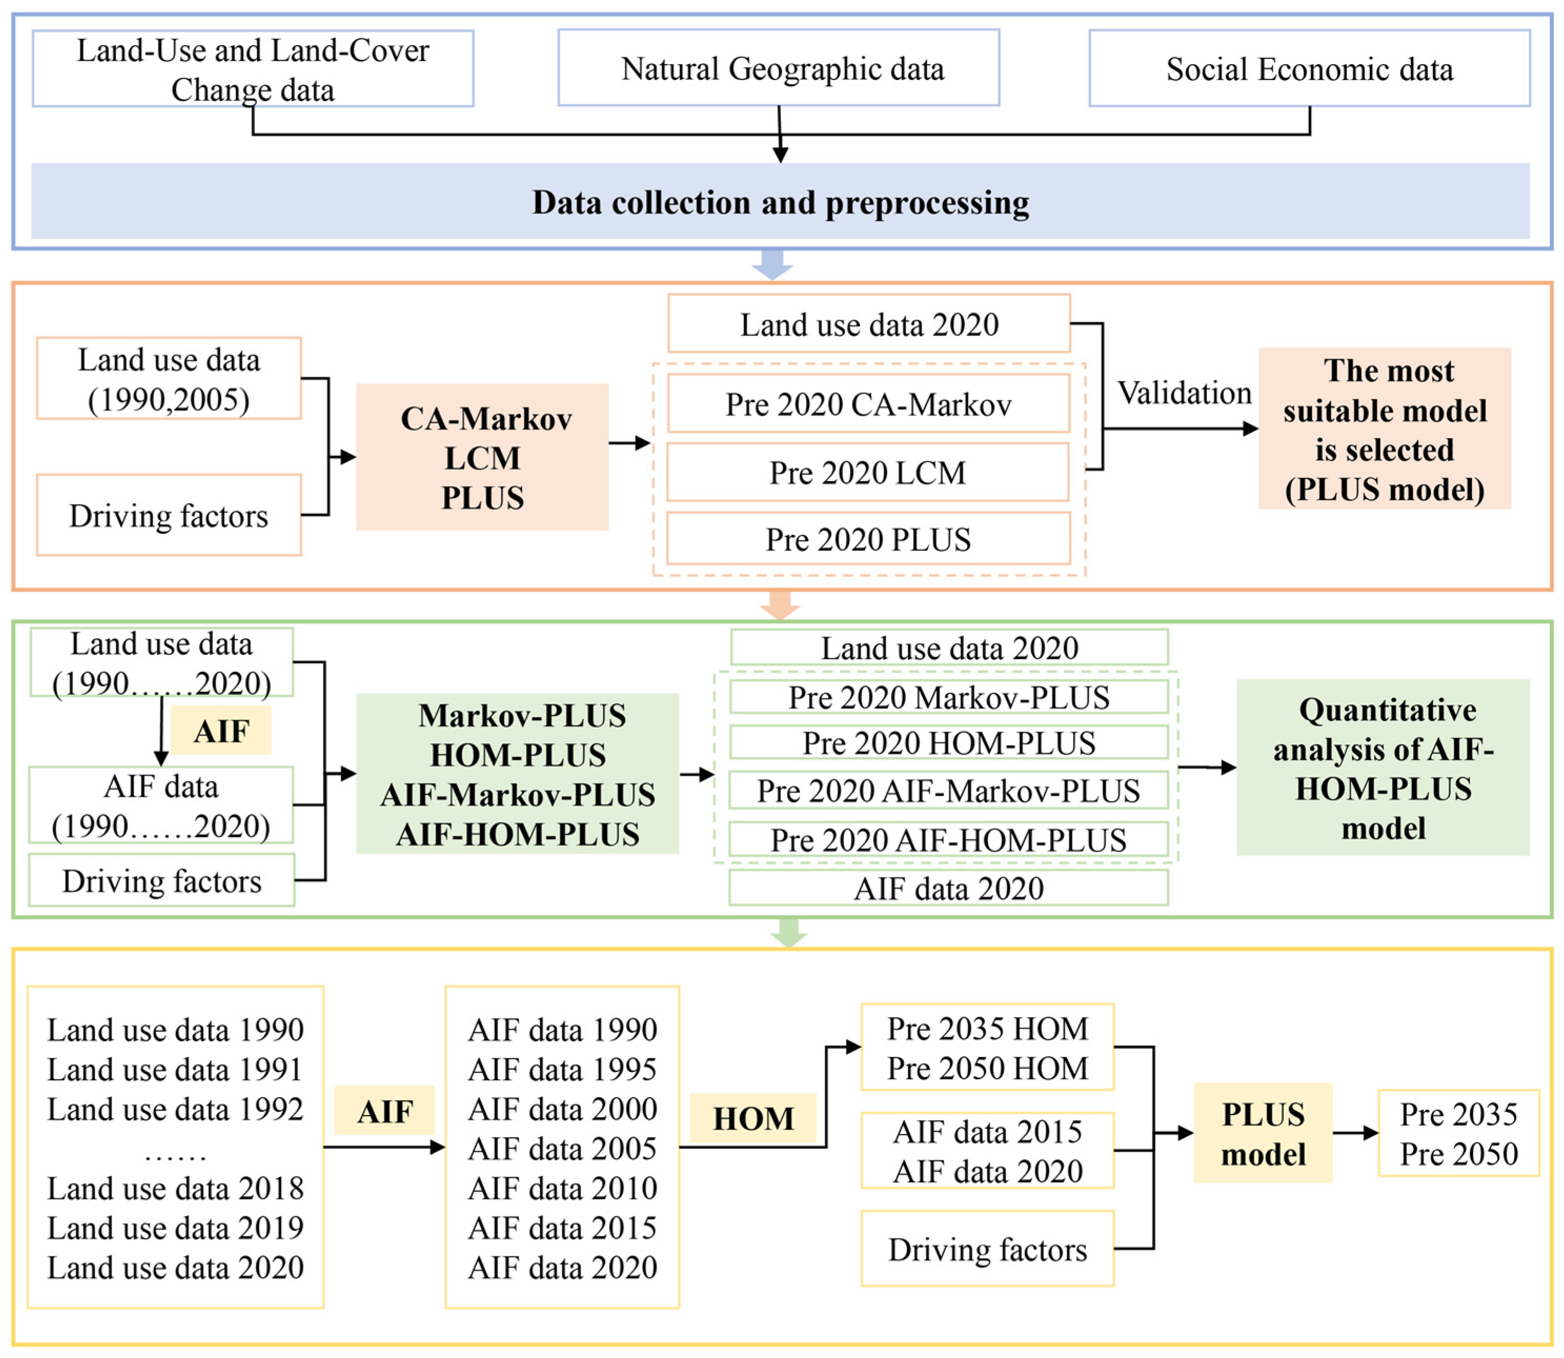Click the Pre 2020 LCM box
The width and height of the screenshot is (1564, 1358).
(868, 472)
